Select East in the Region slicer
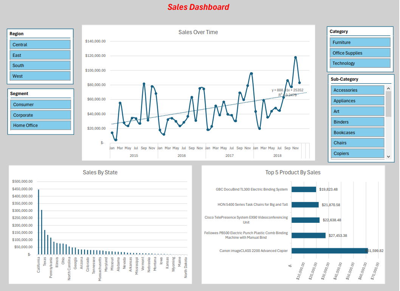Screen dimensions: 400x291 [40, 55]
